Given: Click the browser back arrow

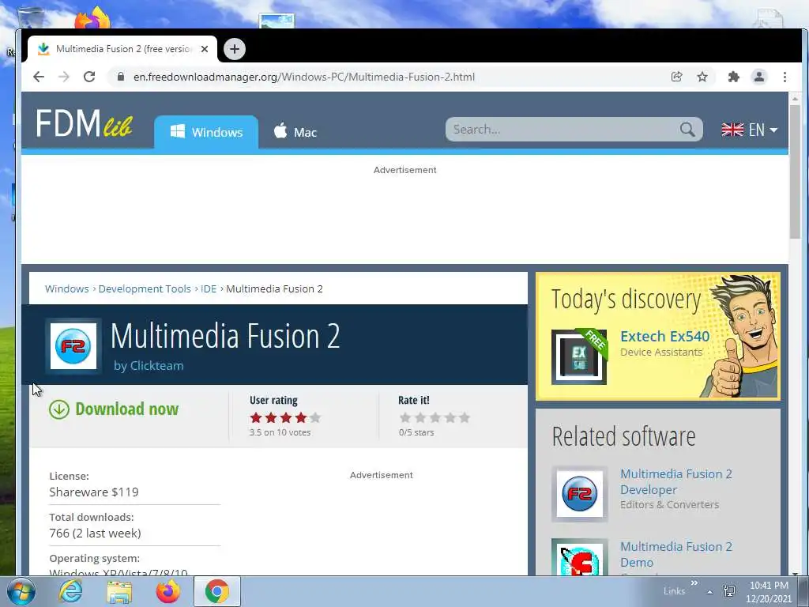Looking at the screenshot, I should [x=39, y=77].
